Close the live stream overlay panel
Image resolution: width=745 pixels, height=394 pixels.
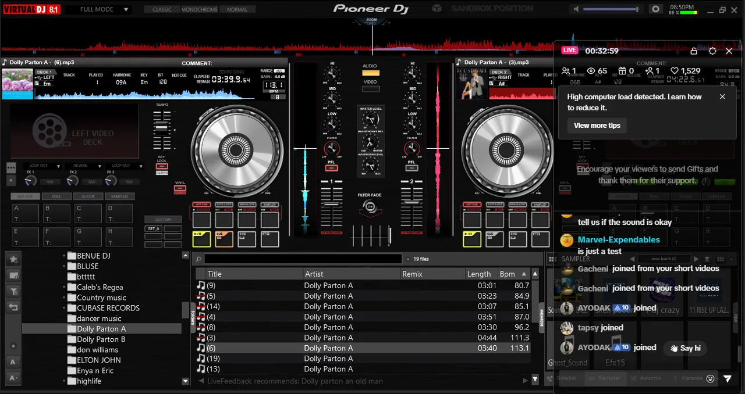tap(729, 51)
